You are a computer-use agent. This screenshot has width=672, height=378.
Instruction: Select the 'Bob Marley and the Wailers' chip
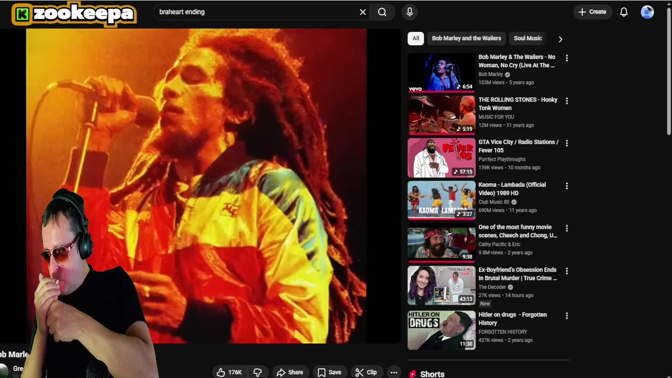(x=466, y=38)
